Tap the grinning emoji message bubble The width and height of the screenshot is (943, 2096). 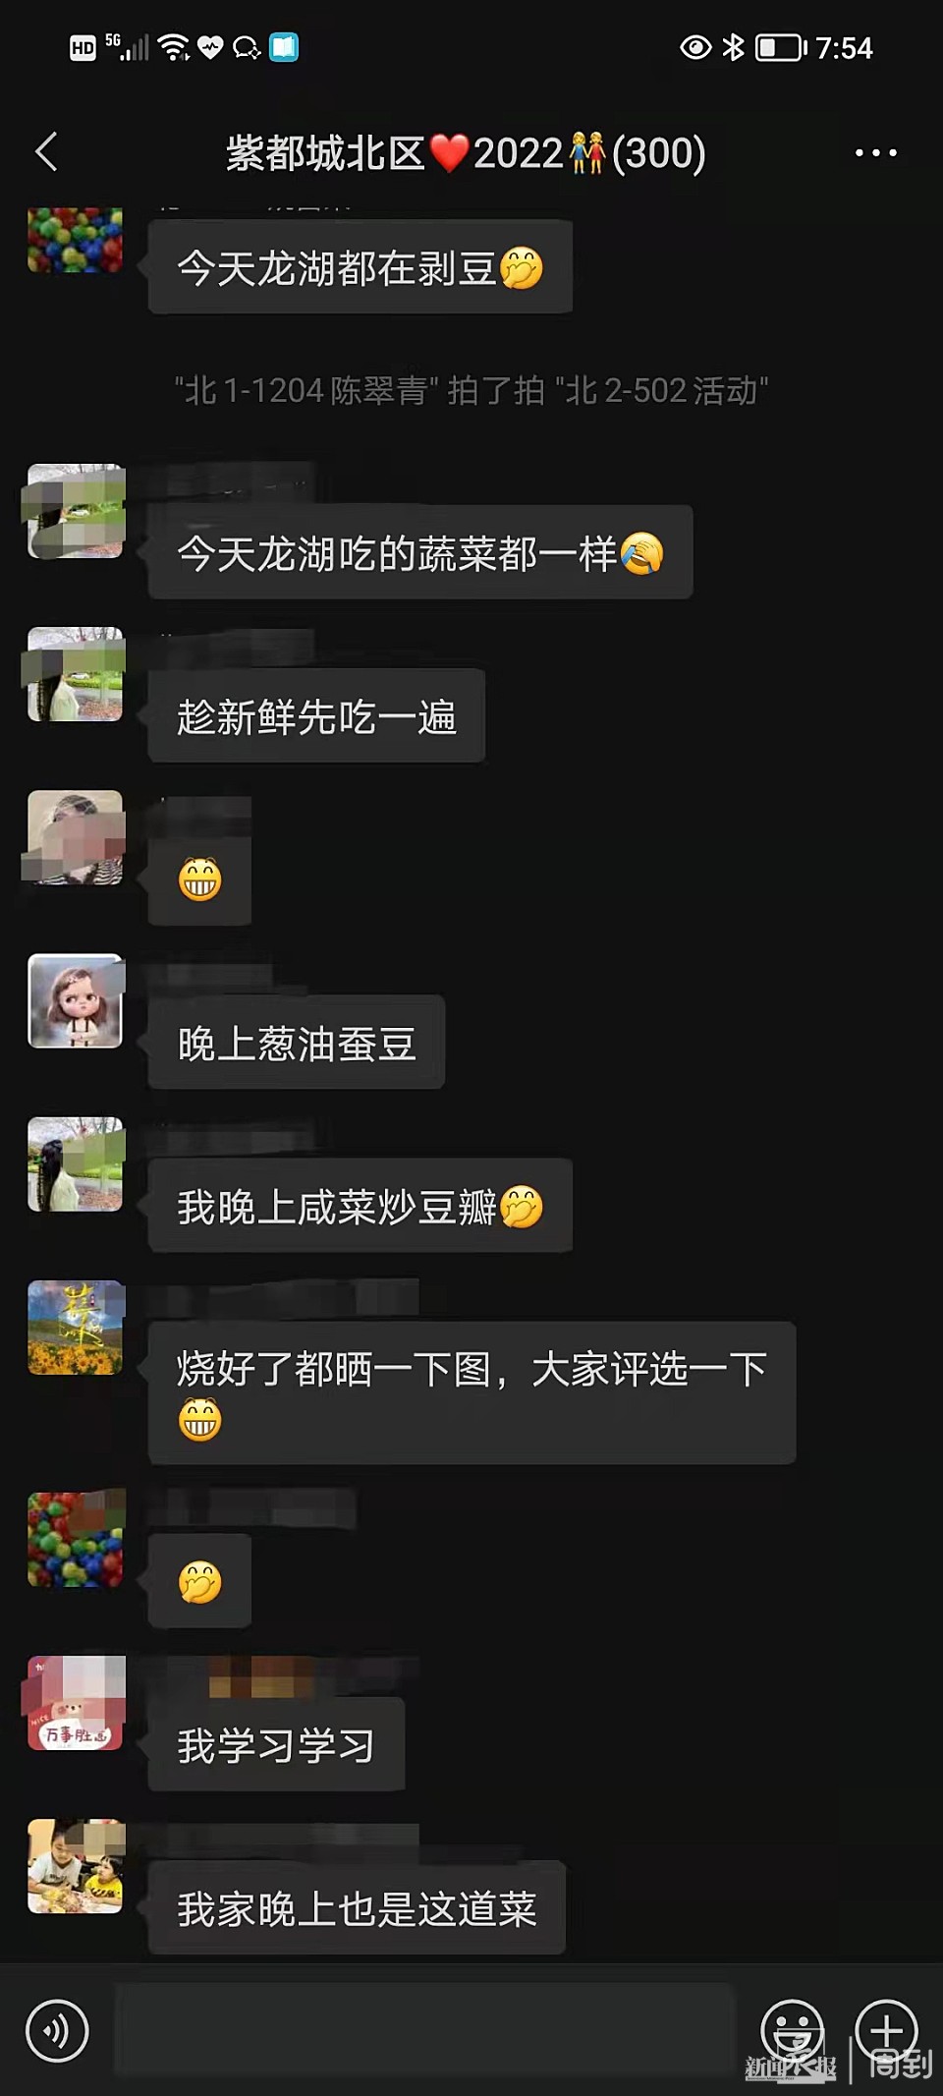tap(199, 879)
